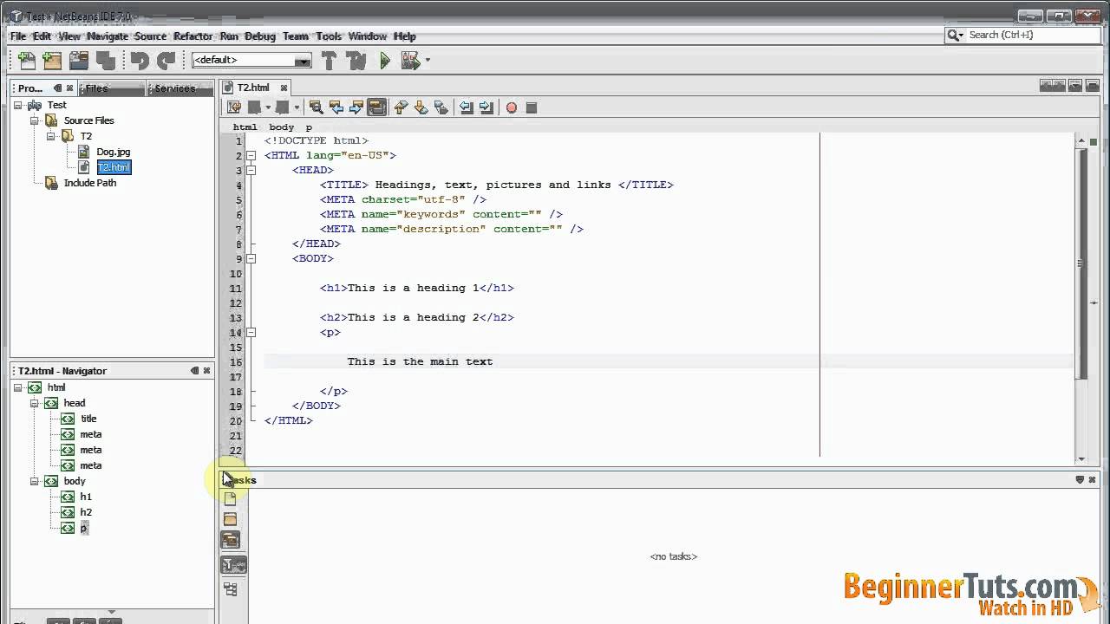Viewport: 1110px width, 624px height.
Task: Click html in editor breadcrumb
Action: point(245,127)
